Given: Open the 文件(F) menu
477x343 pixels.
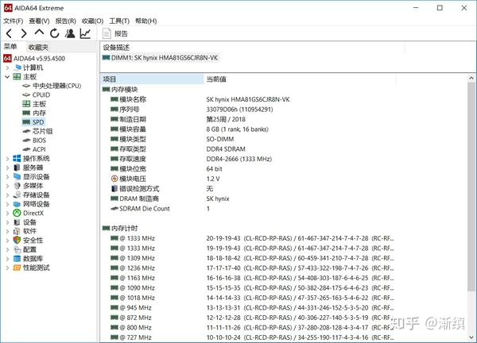Looking at the screenshot, I should (13, 21).
